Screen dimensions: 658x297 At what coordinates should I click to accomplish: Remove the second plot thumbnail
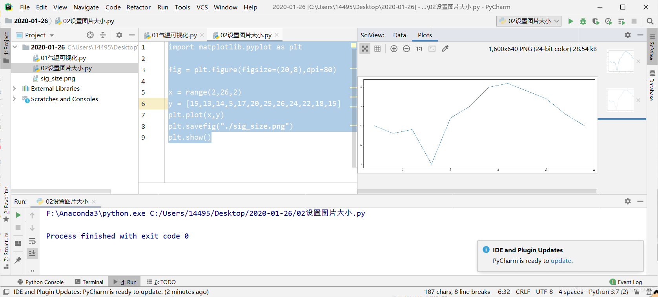pyautogui.click(x=638, y=100)
